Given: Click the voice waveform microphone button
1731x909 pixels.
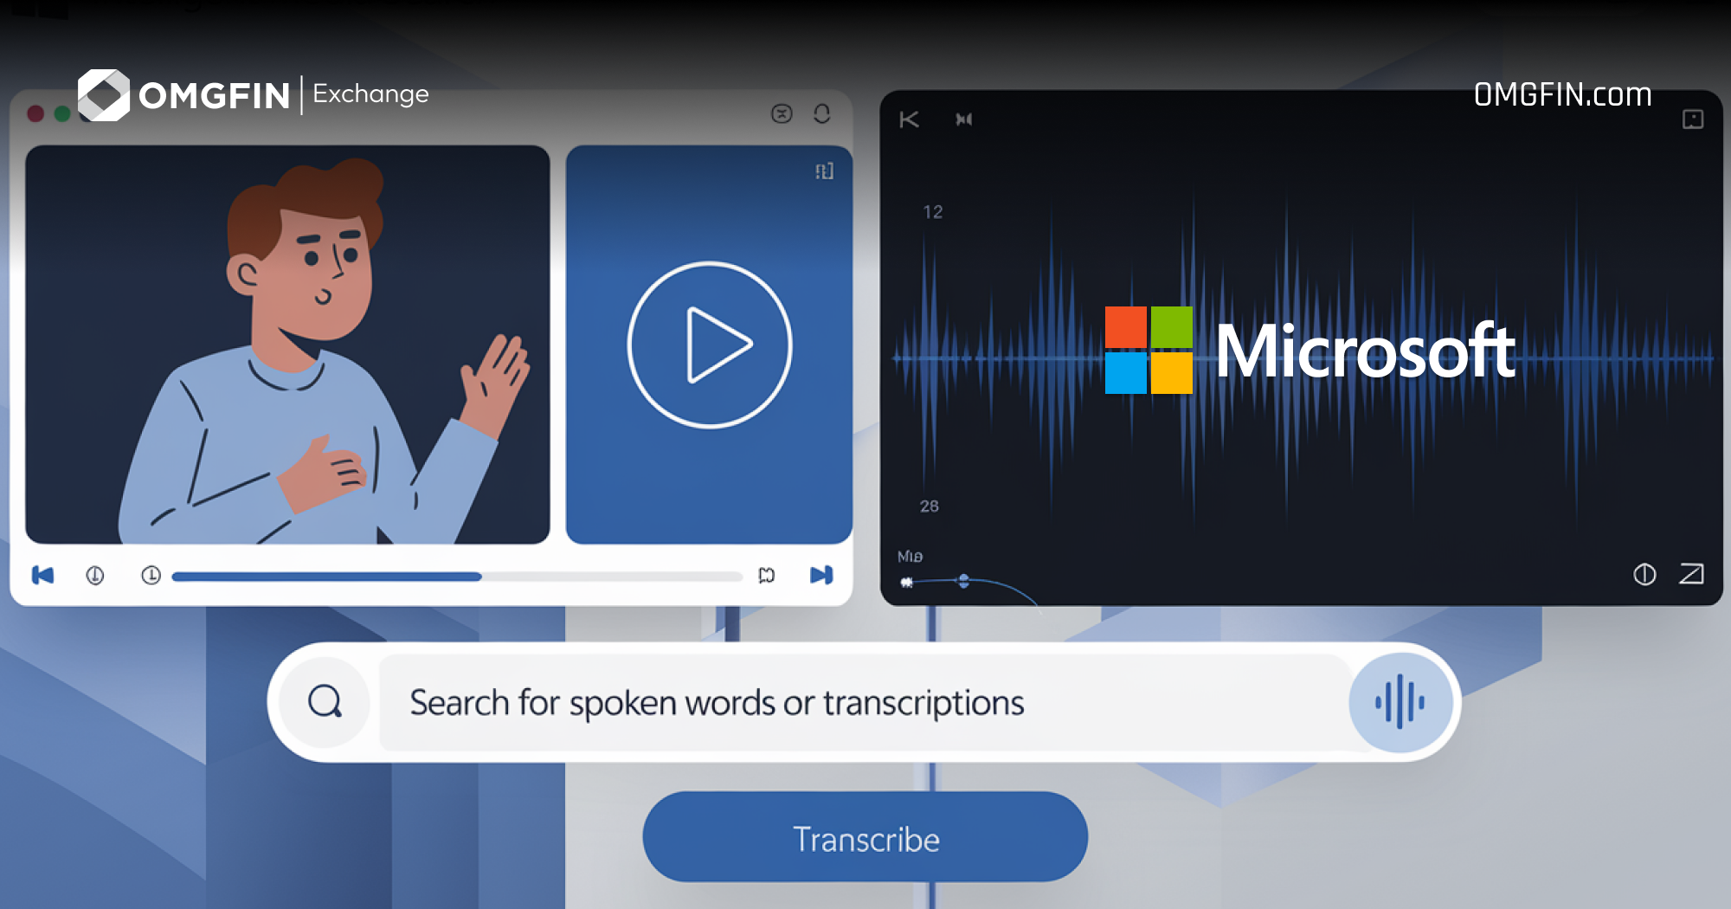Looking at the screenshot, I should point(1400,702).
